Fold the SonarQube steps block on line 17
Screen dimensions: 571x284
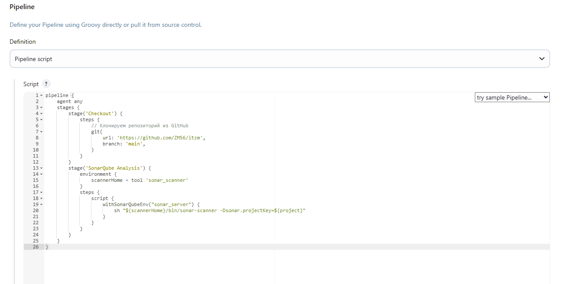(42, 192)
